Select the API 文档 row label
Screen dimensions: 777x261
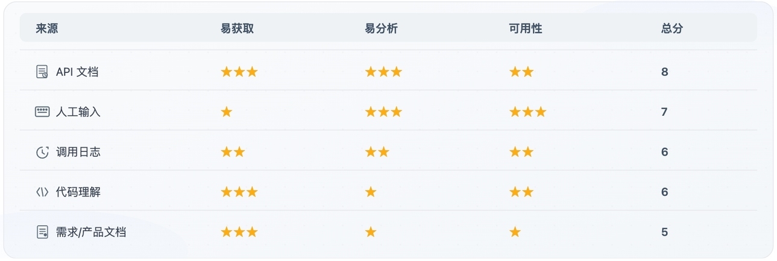pos(77,72)
